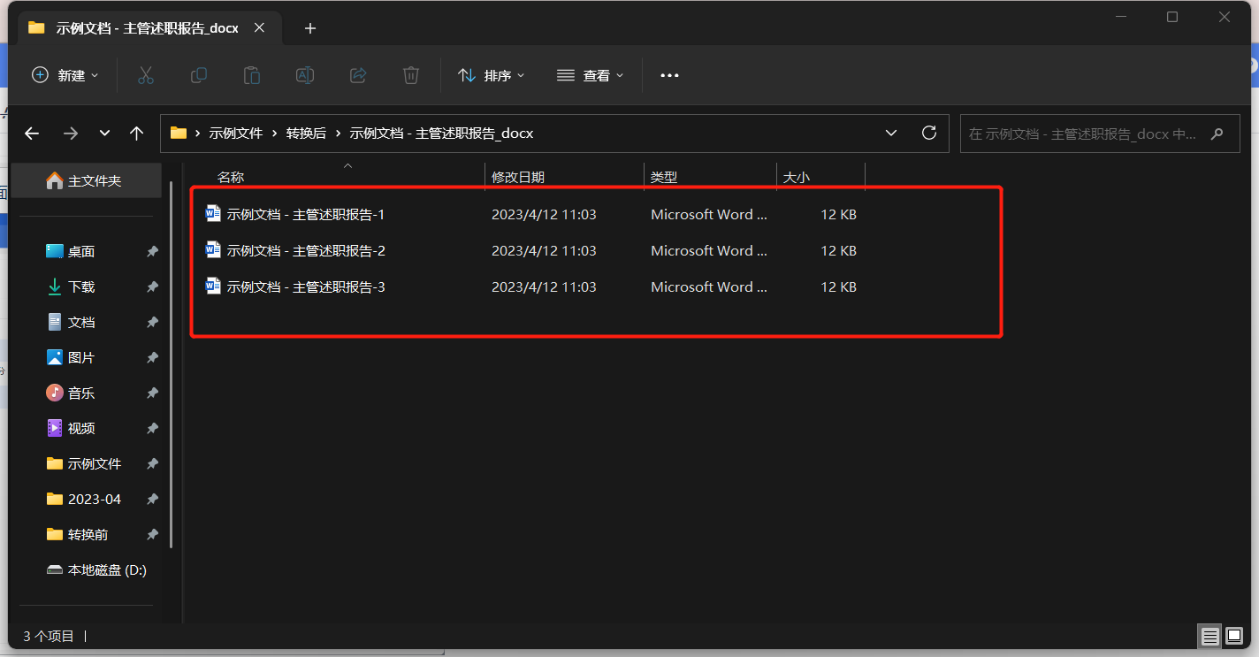Click the Rename icon in toolbar
The height and width of the screenshot is (657, 1259).
[305, 76]
